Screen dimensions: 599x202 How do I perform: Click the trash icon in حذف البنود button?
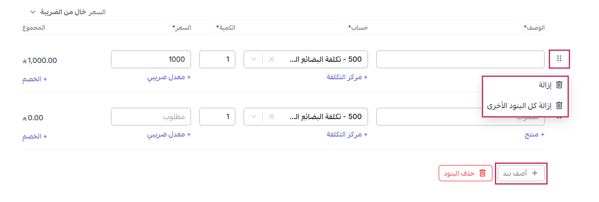(x=482, y=173)
